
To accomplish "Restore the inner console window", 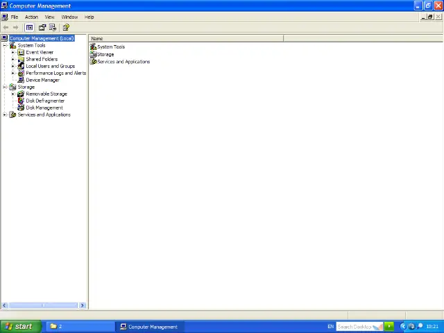I will 430,17.
